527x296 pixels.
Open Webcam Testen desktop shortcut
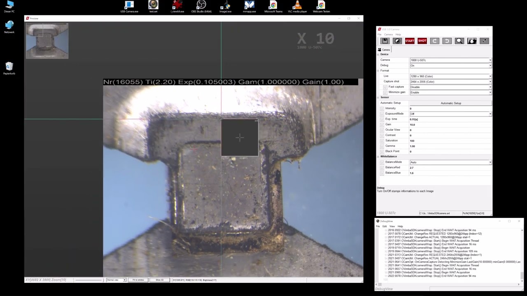(321, 7)
